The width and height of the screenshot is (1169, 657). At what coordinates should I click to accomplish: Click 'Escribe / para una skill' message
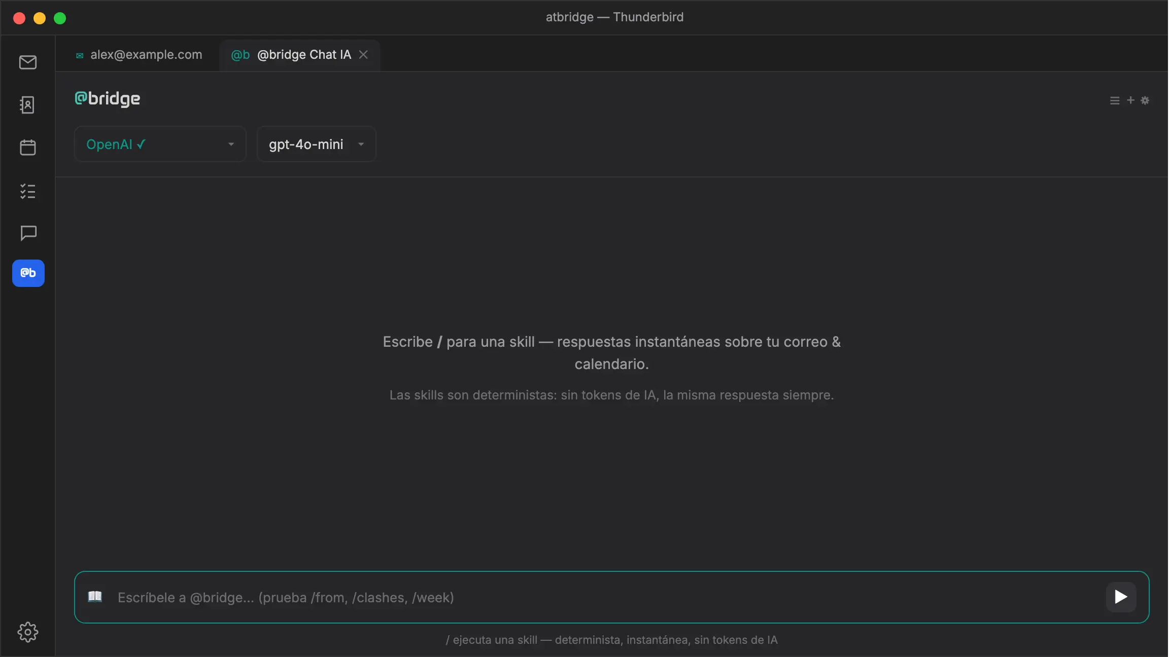coord(611,352)
